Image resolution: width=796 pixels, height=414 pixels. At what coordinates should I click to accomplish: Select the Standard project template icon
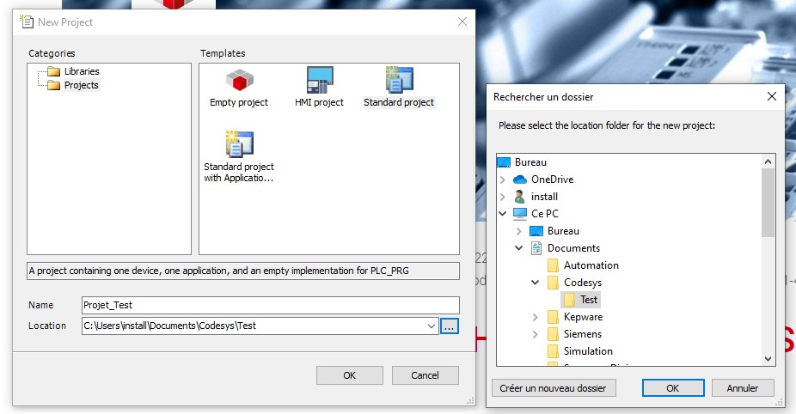[399, 81]
